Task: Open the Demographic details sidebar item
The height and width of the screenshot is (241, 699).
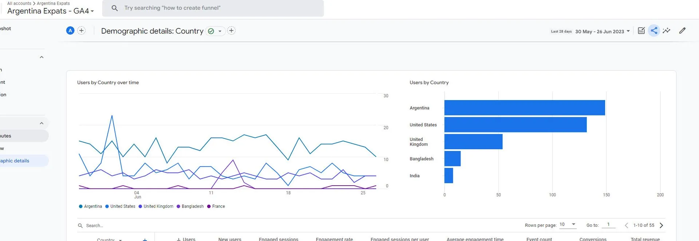Action: coord(15,161)
